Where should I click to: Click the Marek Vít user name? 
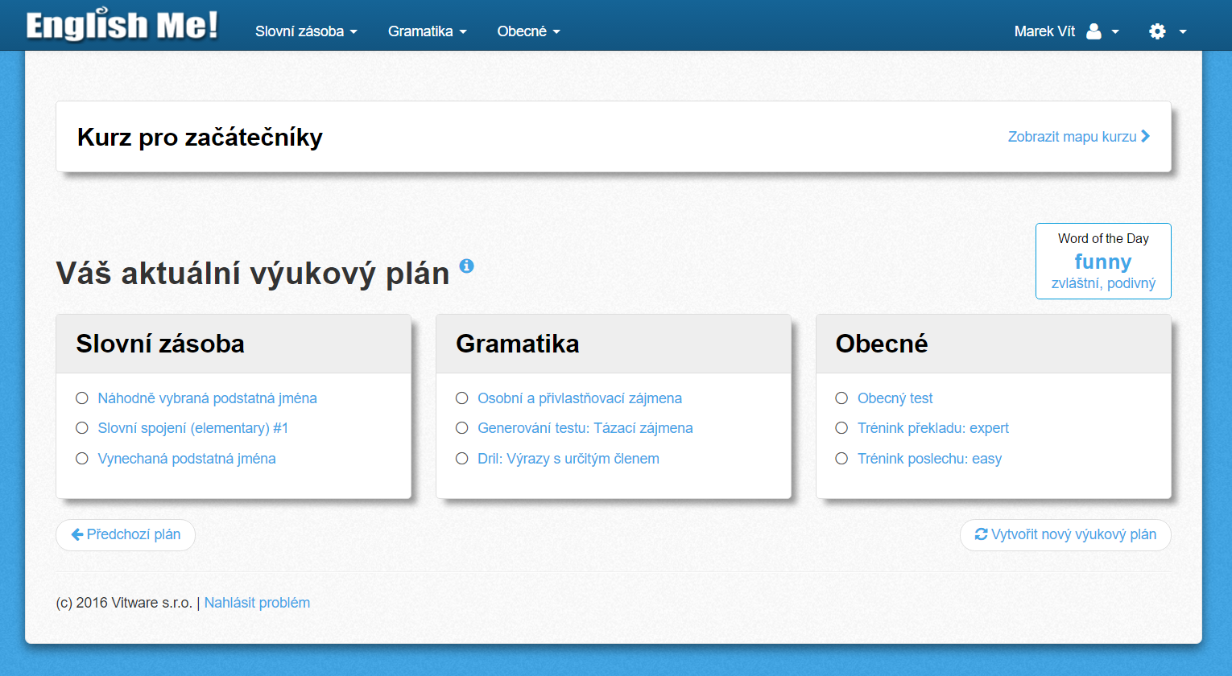(x=1044, y=31)
